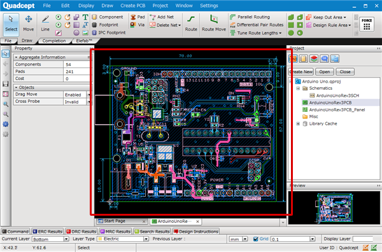The width and height of the screenshot is (382, 252).
Task: Click the notebook icon in Project panel
Action: tap(304, 59)
